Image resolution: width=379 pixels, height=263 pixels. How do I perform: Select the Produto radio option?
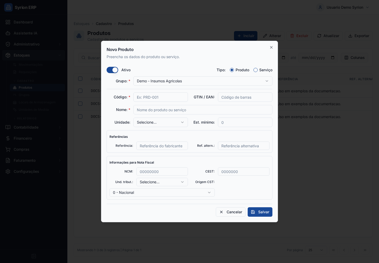pos(232,70)
